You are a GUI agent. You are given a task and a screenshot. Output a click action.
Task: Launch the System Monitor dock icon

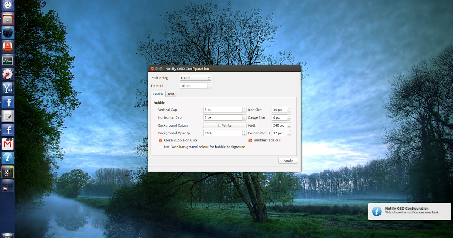(8, 60)
